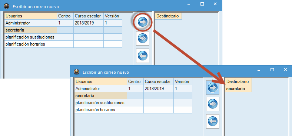
Task: Click Versión column header in lower window
Action: pyautogui.click(x=183, y=82)
